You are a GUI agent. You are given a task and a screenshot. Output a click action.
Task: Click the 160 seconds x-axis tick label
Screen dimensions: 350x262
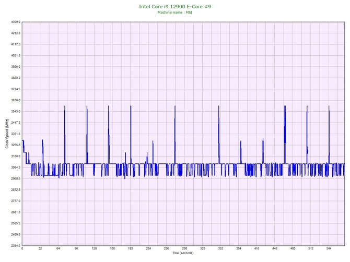[x=112, y=248]
